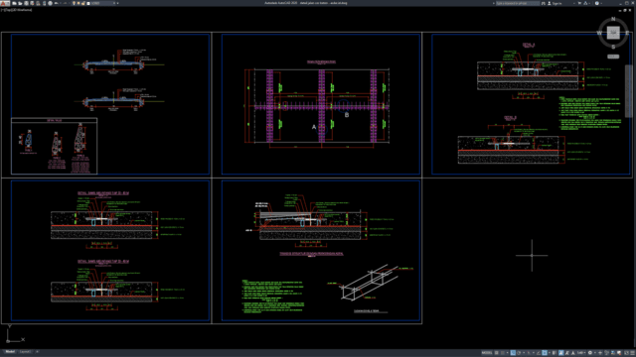Click the search binoculars icon
Viewport: 636px width, 357px height.
coord(544,3)
